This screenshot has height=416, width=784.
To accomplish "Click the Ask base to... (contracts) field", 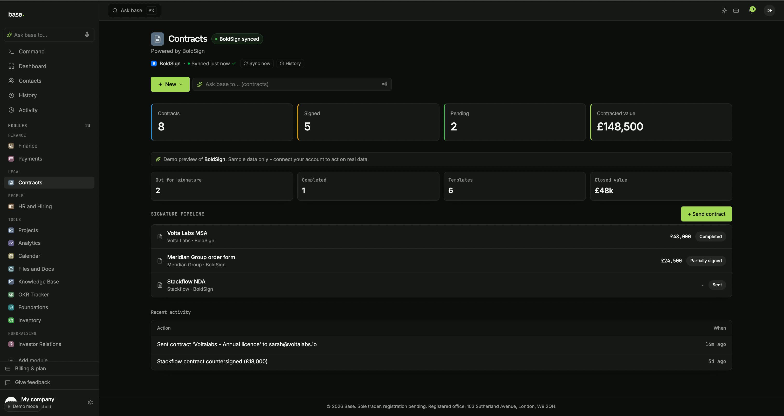I will (x=292, y=84).
